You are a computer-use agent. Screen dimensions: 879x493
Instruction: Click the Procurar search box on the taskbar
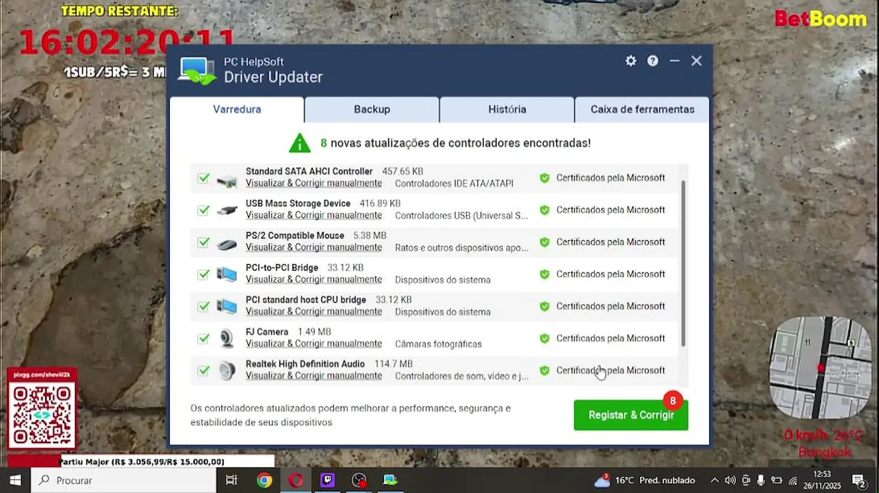point(123,481)
